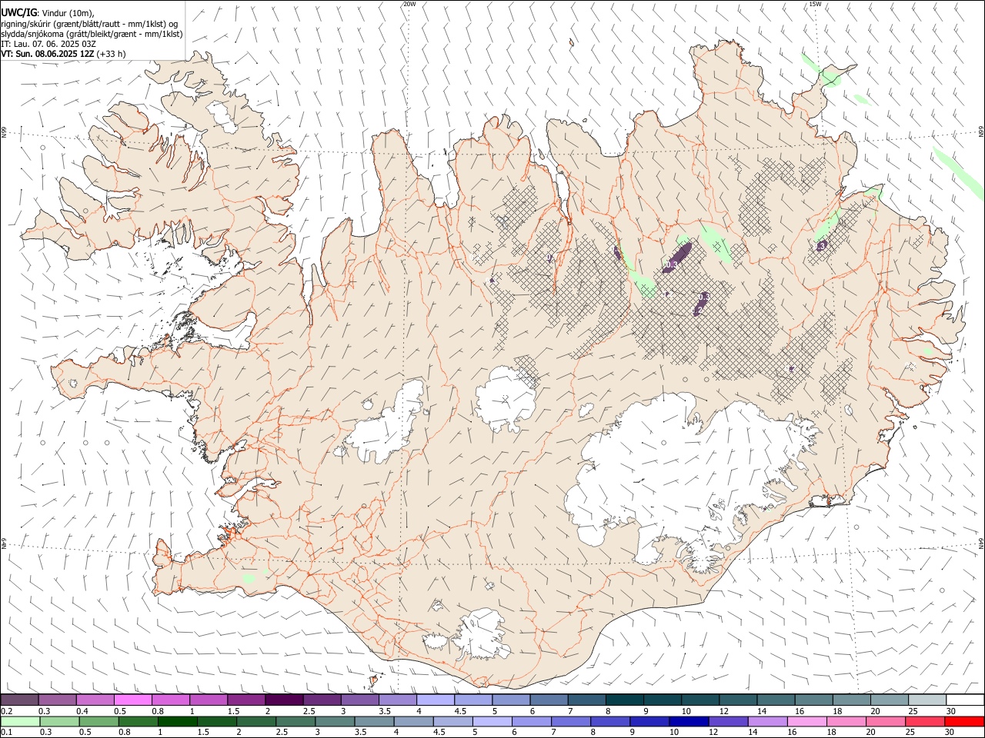Select the medium blue 8 rain legend swatch

(x=610, y=722)
